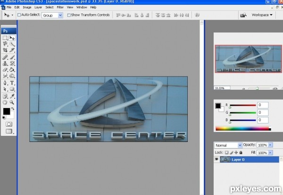
Task: Click the R value input field
Action: (x=263, y=105)
